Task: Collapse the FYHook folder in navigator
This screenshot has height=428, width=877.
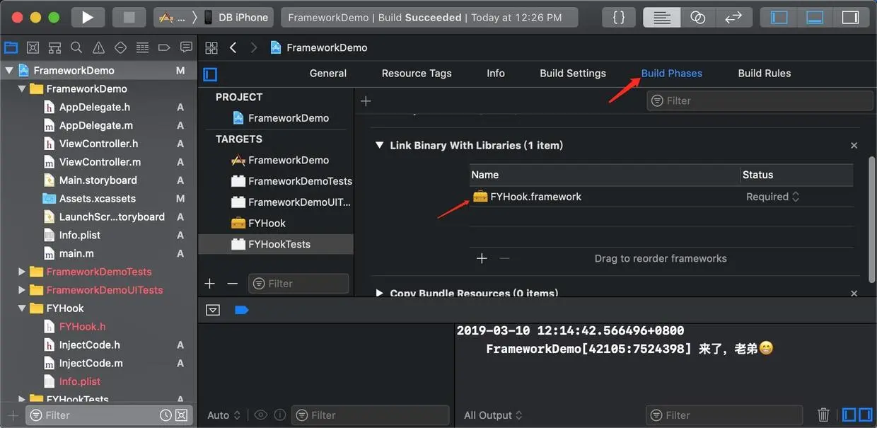Action: click(x=22, y=308)
